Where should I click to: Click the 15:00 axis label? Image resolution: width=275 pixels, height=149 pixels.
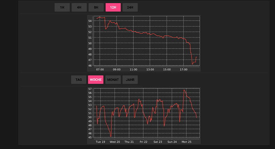[167, 70]
